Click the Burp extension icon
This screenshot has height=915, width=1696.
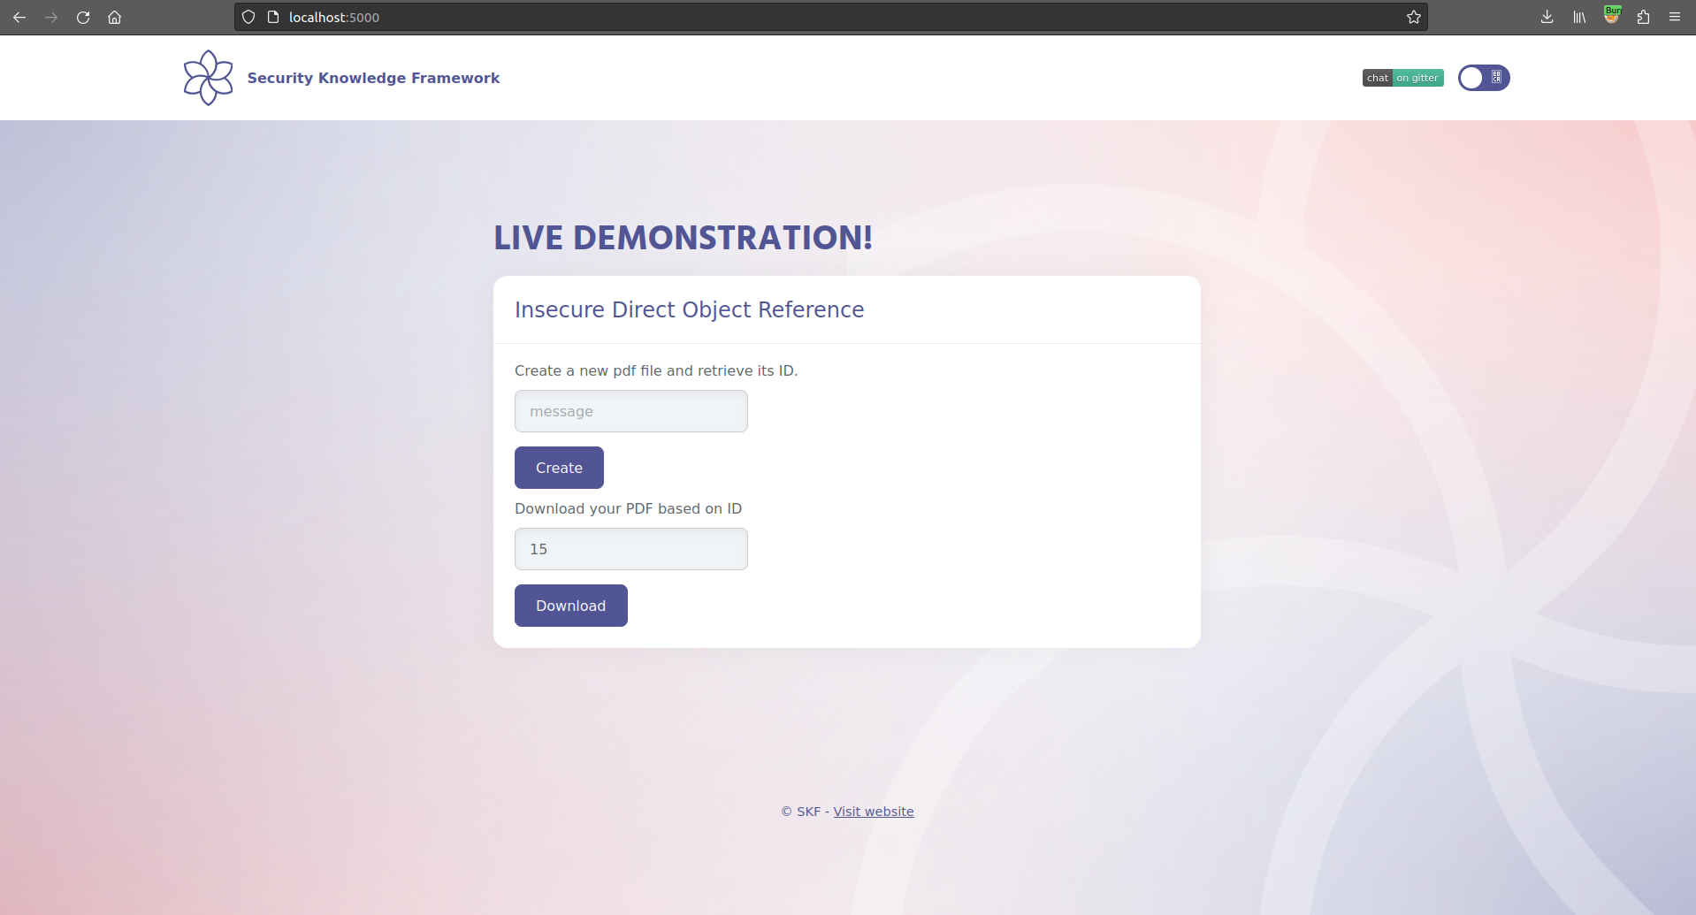[x=1612, y=15]
